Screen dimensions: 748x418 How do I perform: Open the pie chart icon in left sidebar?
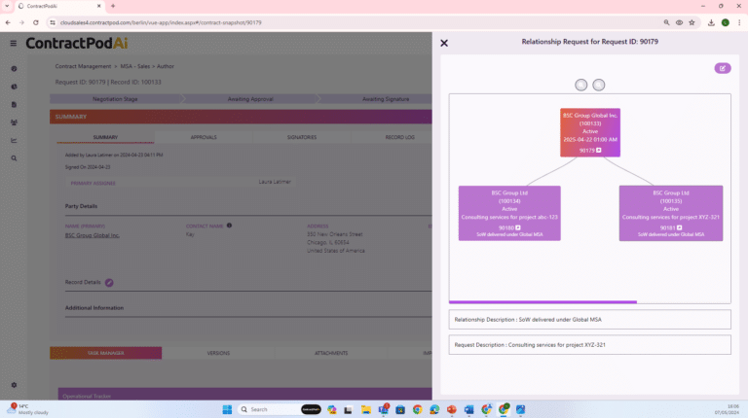tap(14, 87)
